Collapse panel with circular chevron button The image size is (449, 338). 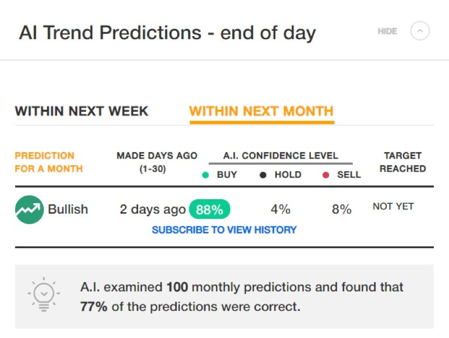point(420,31)
